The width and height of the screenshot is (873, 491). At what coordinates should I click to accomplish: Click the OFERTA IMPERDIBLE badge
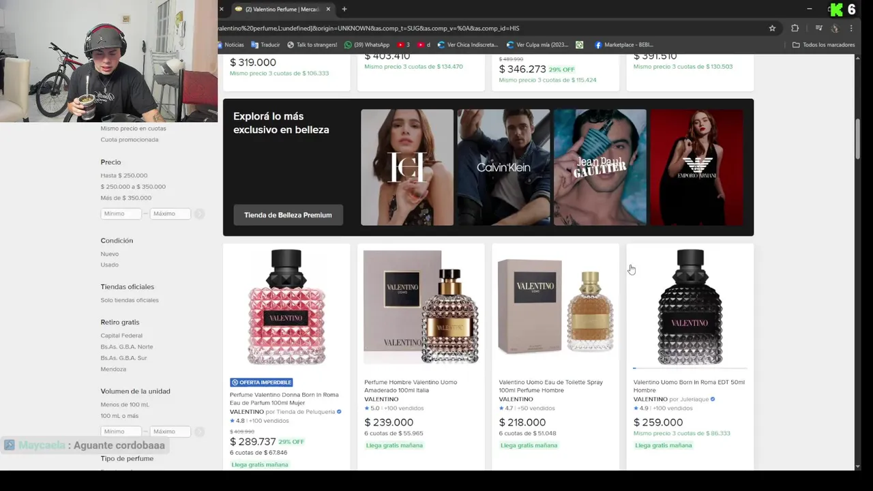click(261, 383)
